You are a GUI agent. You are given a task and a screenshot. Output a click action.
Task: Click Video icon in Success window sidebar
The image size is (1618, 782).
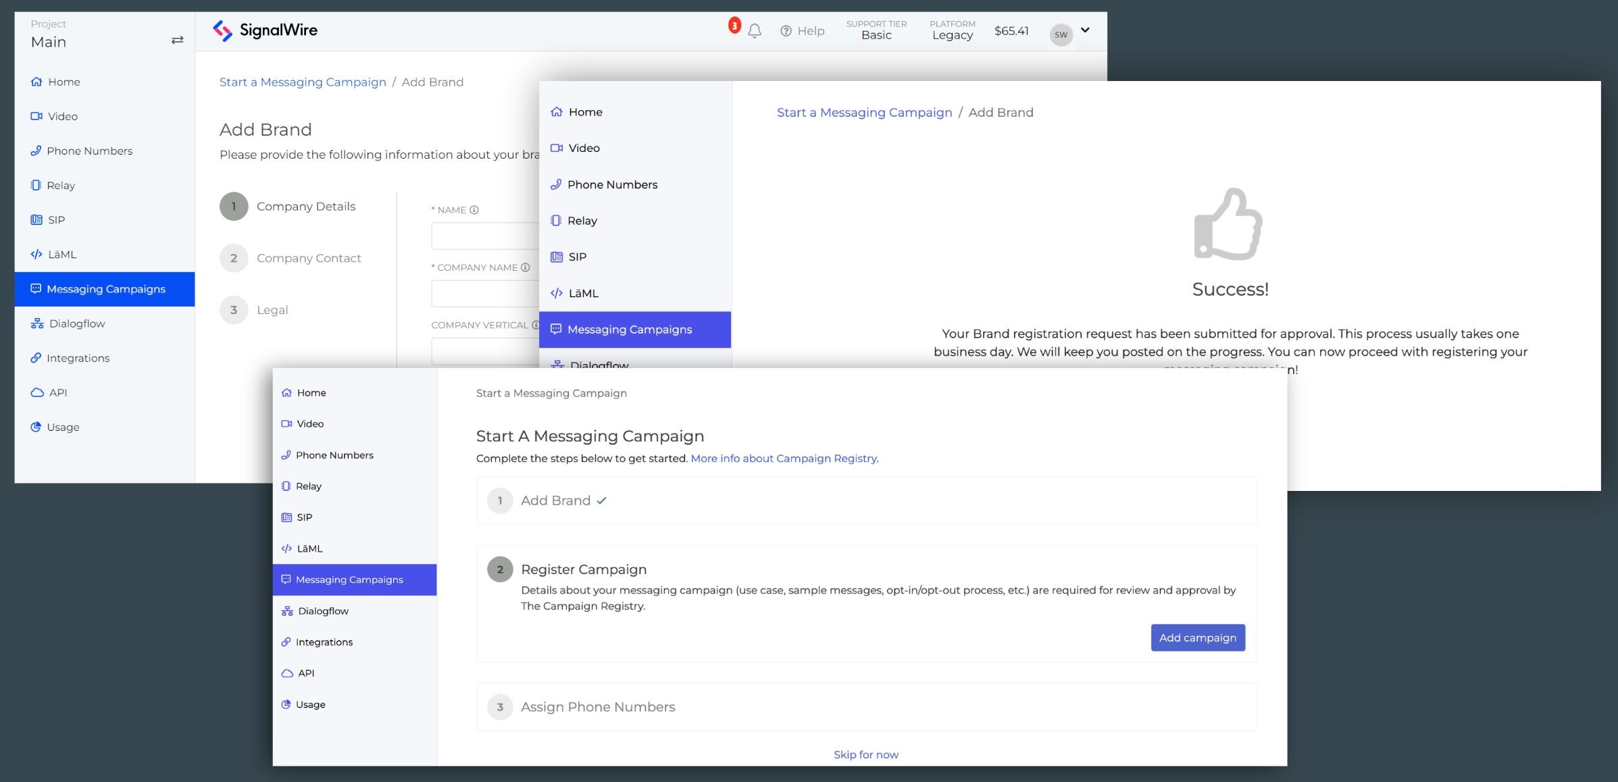coord(557,148)
